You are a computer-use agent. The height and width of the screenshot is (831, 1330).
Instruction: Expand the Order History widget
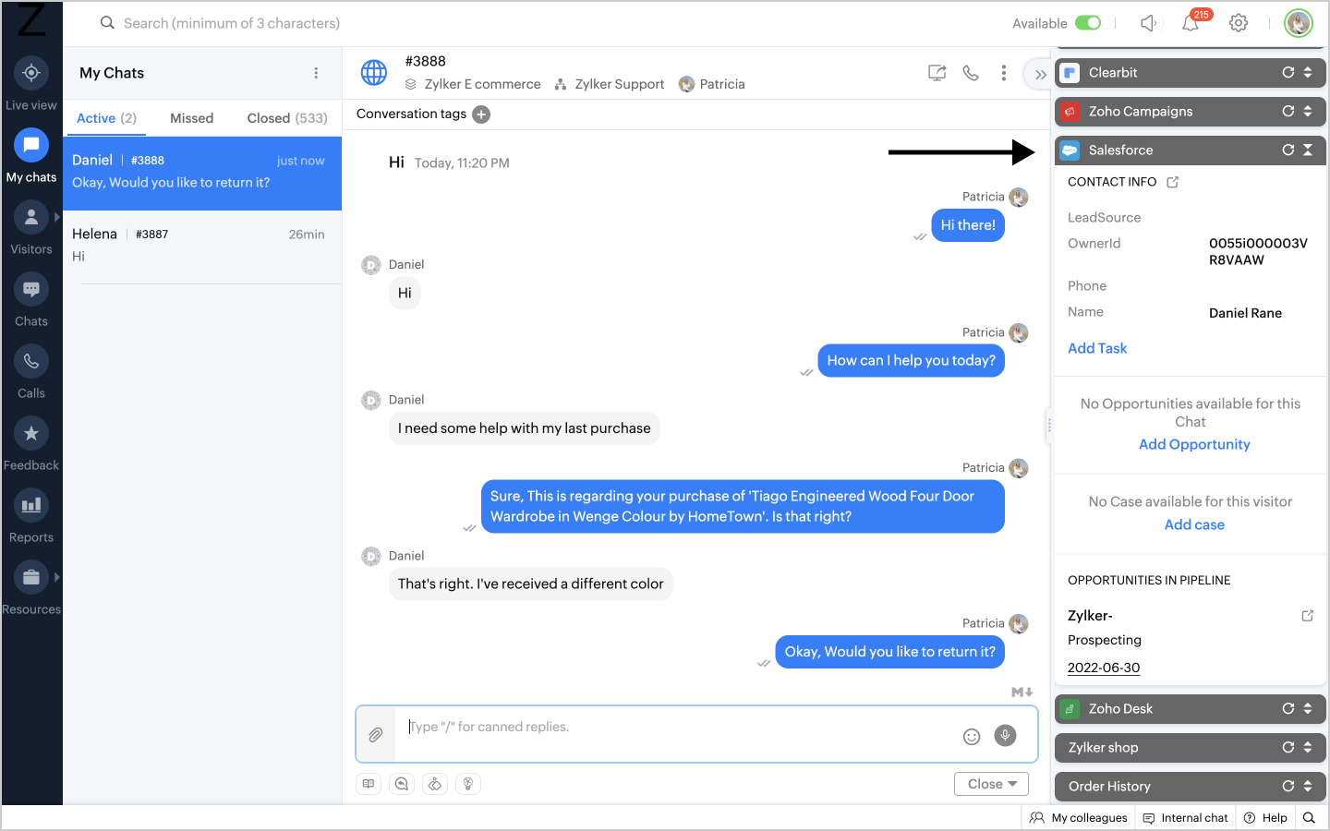tap(1308, 787)
